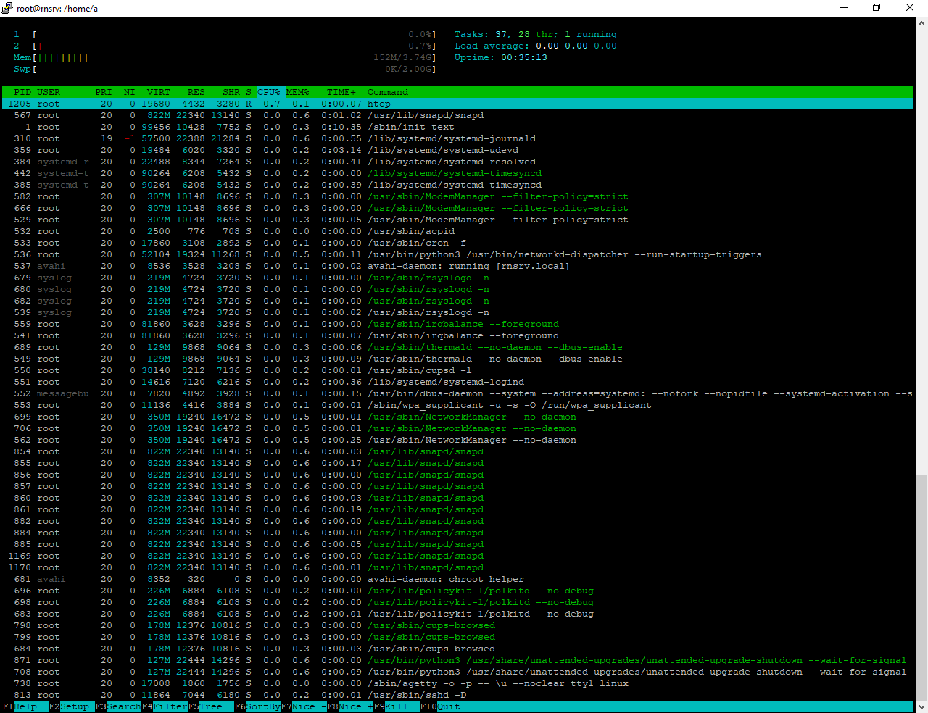Select avahi-daemon: running [rnsrv.local] row
Viewport: 928px width, 713px height.
click(x=457, y=266)
